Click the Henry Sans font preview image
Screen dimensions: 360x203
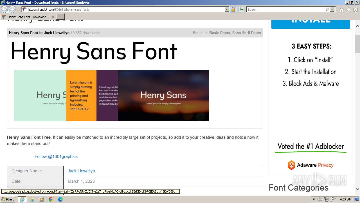pyautogui.click(x=112, y=96)
